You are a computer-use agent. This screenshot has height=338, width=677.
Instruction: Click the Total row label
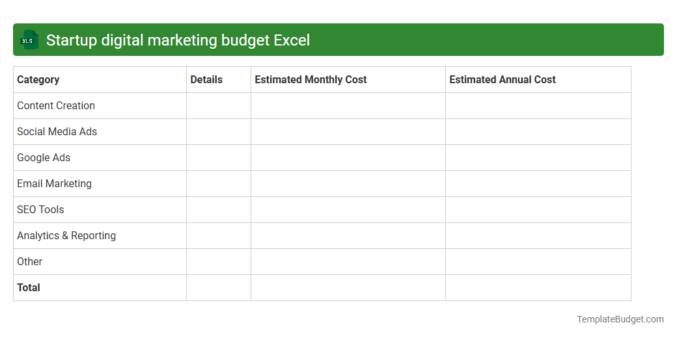[x=29, y=287]
